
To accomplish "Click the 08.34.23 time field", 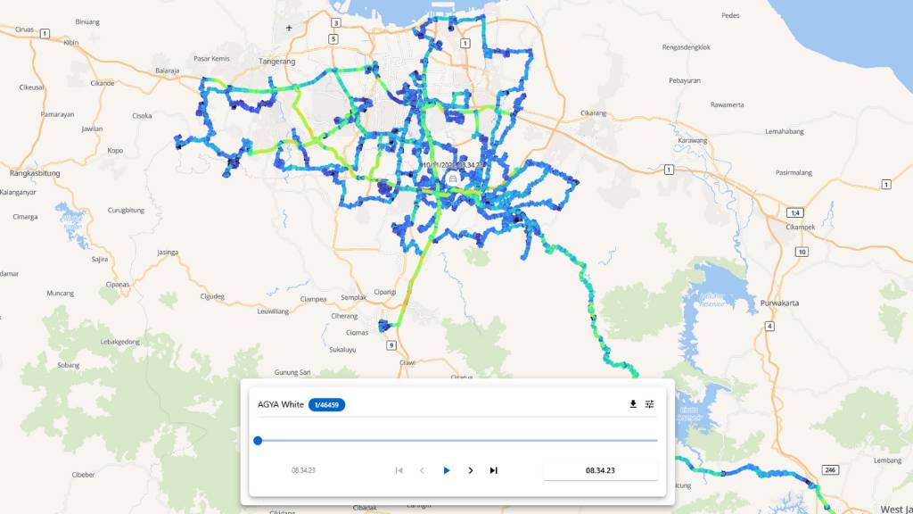I will (600, 469).
